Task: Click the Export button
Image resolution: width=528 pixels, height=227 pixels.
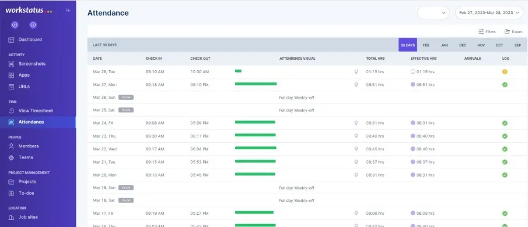Action: pos(513,32)
